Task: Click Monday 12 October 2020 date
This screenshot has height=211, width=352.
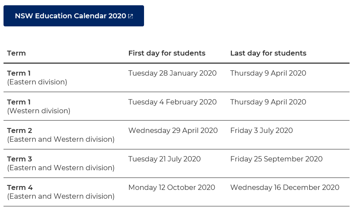Action: click(172, 187)
